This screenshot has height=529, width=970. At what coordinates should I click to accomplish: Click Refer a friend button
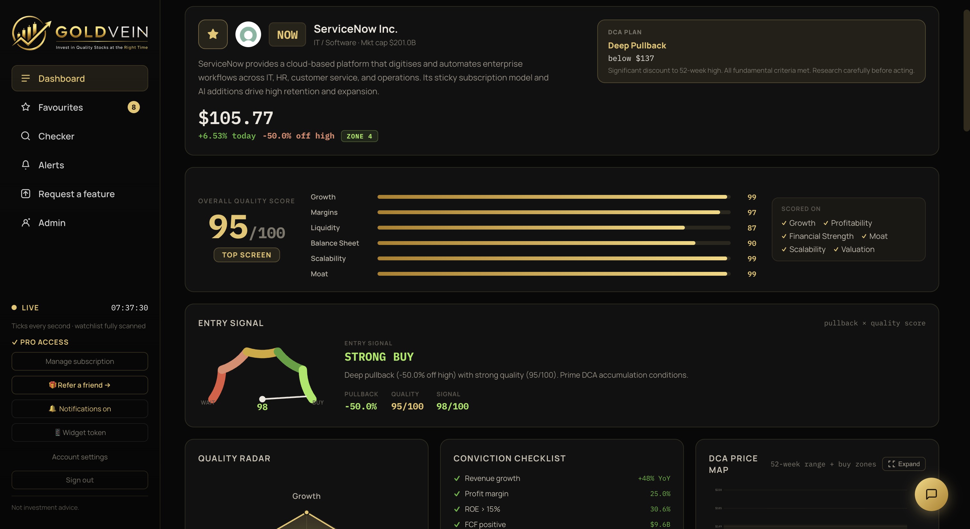click(x=80, y=385)
